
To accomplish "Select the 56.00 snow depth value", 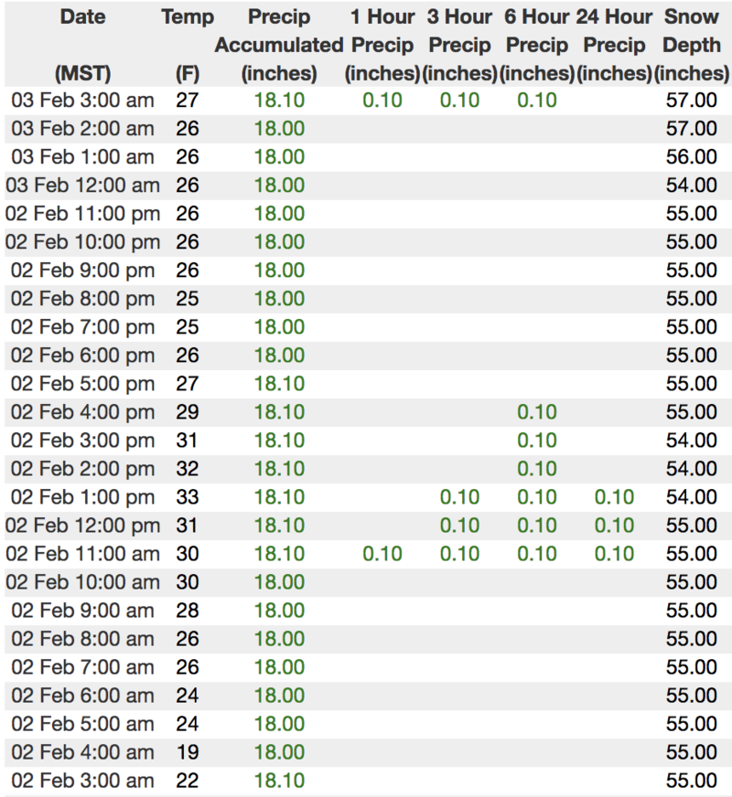I will [691, 156].
